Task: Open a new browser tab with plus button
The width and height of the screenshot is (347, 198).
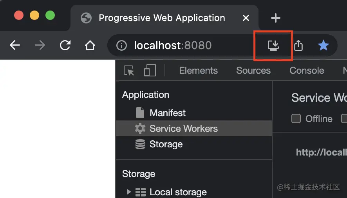Action: point(276,18)
